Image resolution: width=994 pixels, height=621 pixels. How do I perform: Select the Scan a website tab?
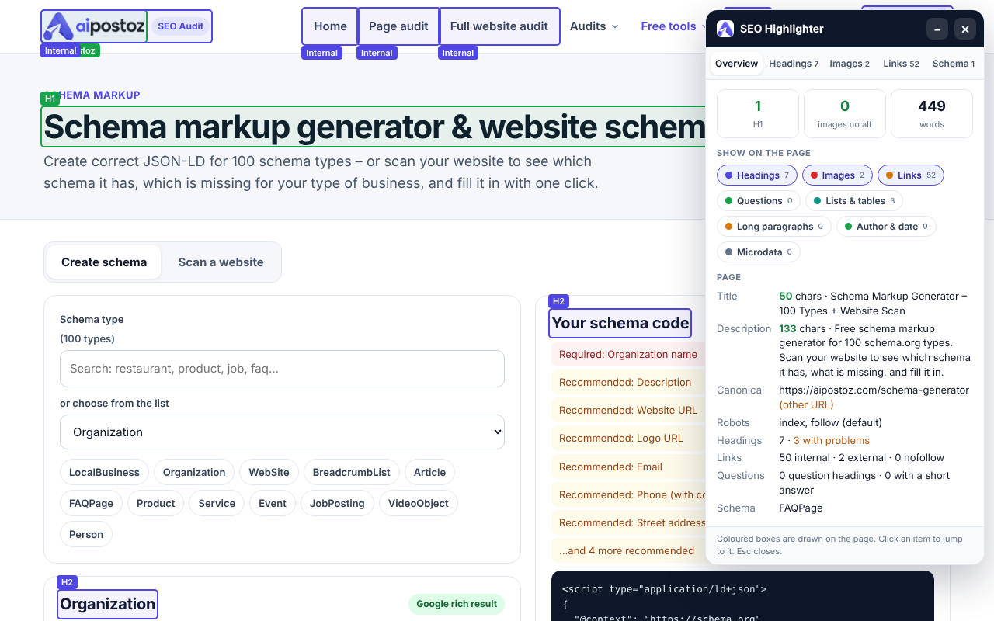[x=221, y=262]
